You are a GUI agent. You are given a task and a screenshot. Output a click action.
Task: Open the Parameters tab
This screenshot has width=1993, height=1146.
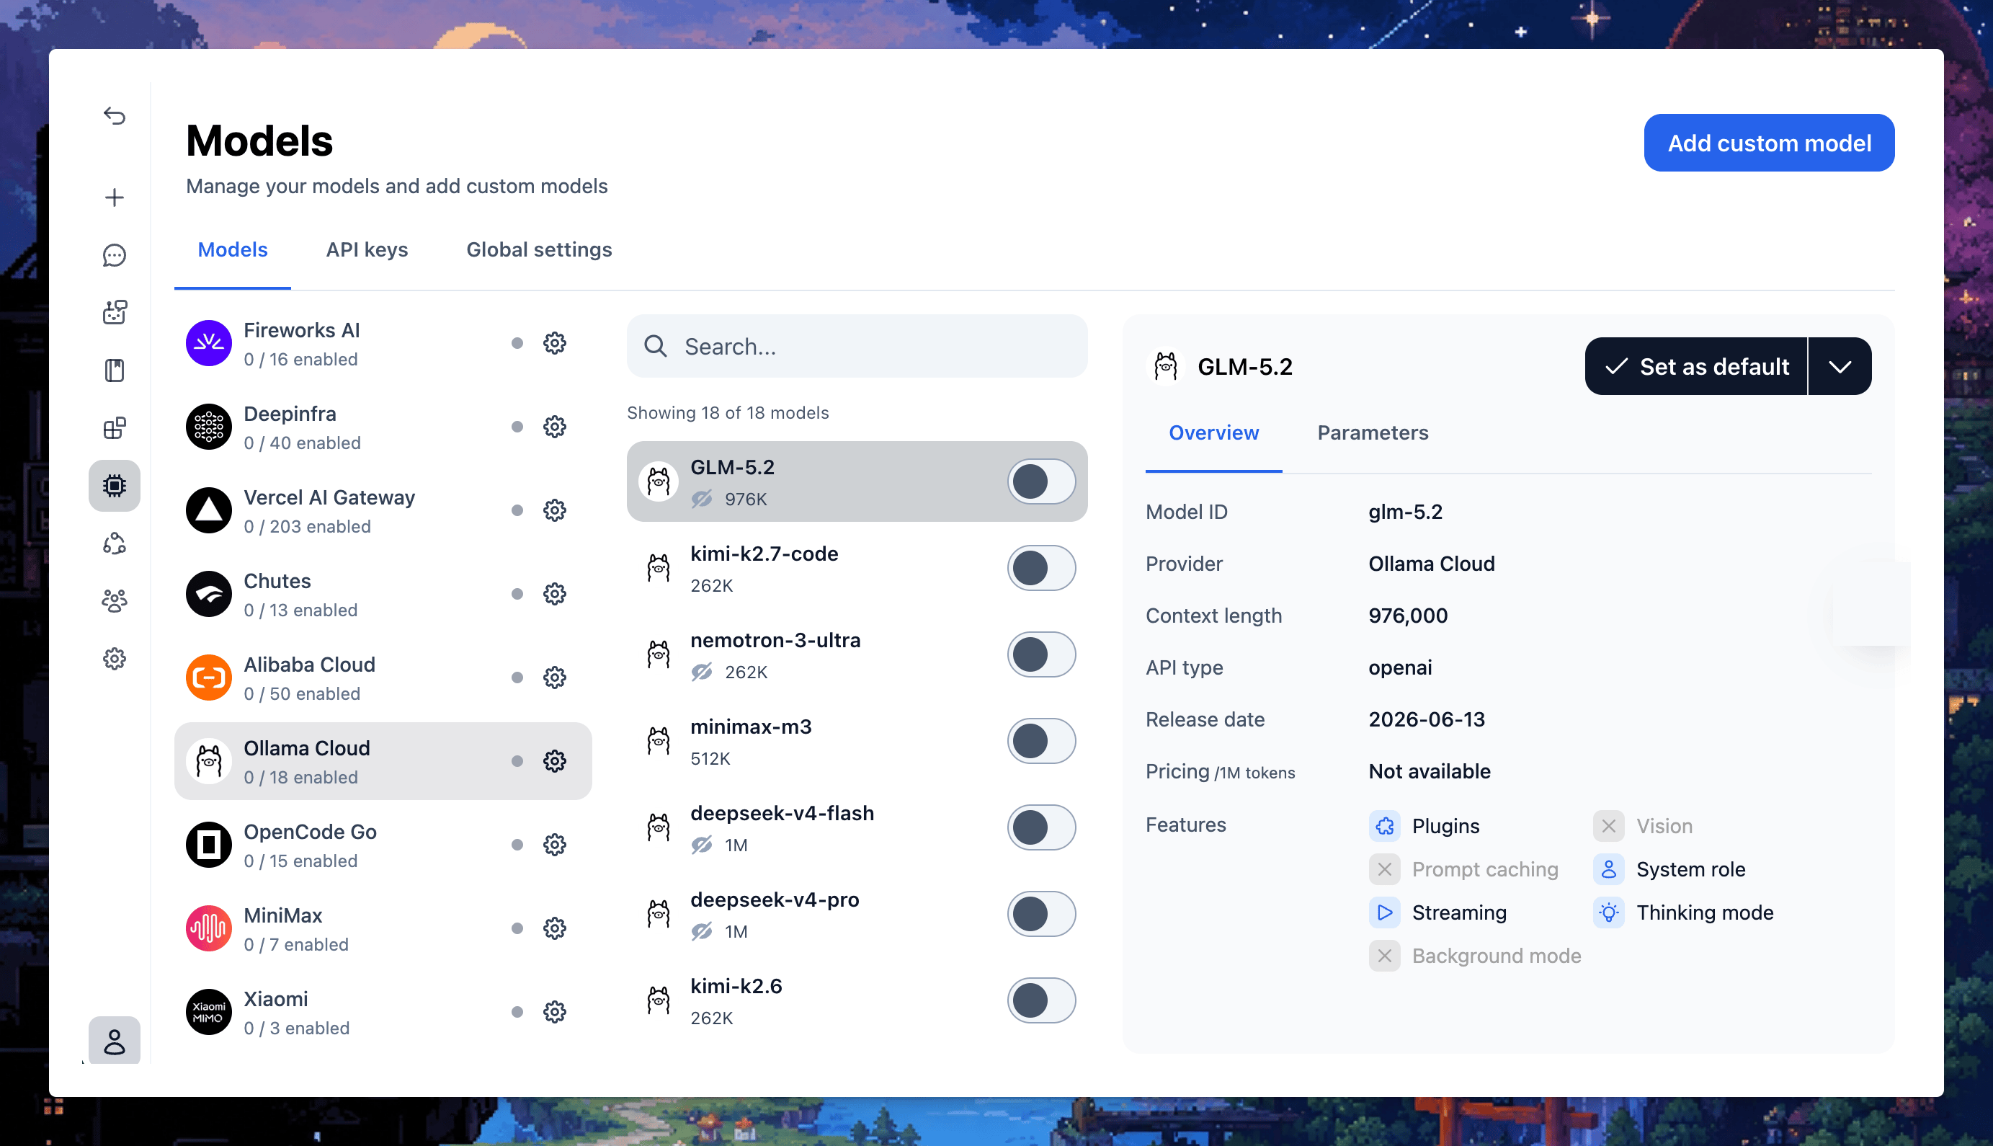click(x=1373, y=433)
